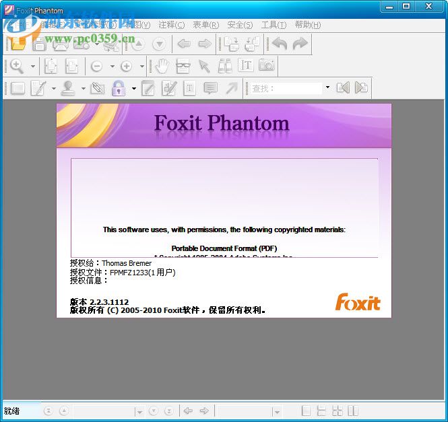Expand the Zoom In dropdown arrow
Viewport: 448px width, 422px height.
[142, 67]
